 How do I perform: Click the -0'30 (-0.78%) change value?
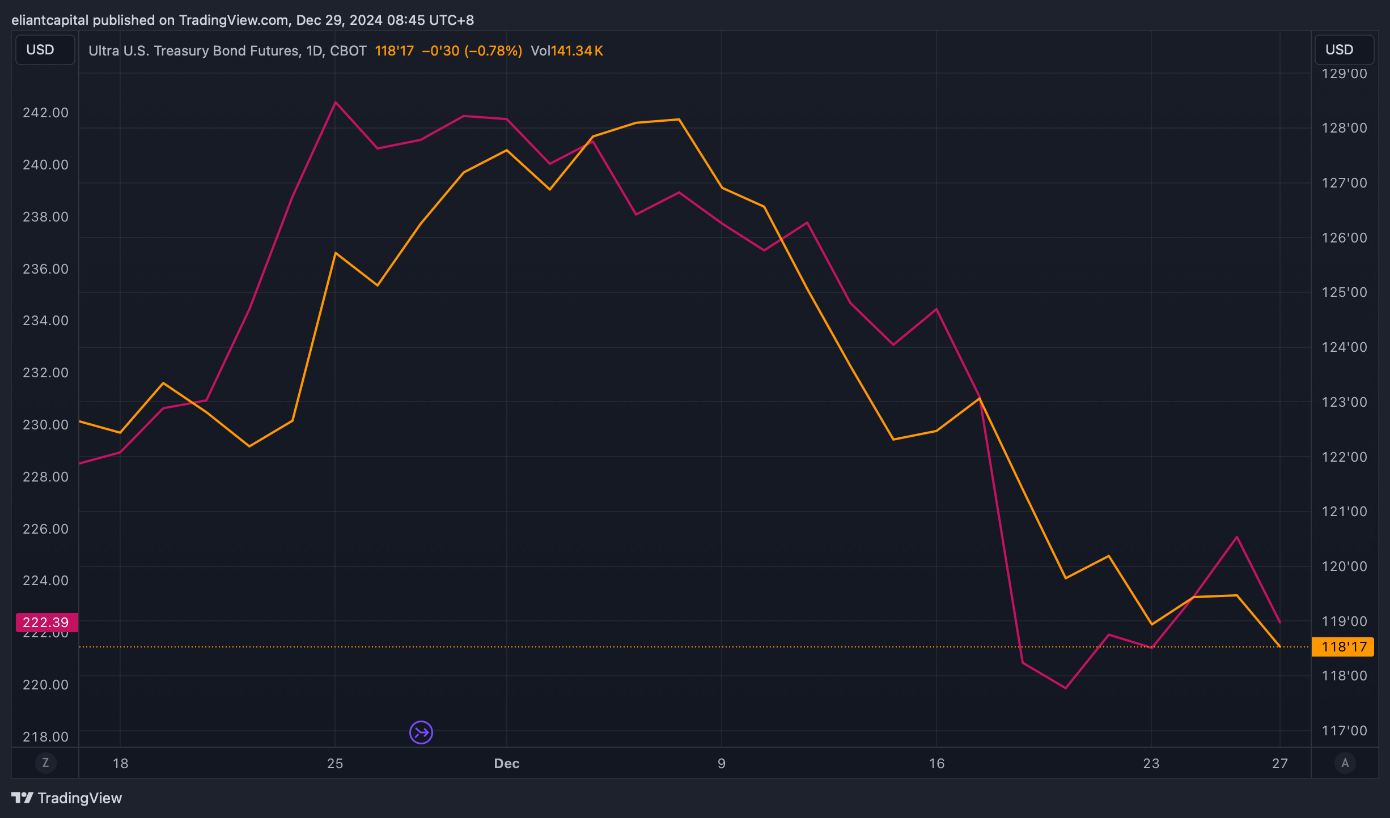[472, 51]
